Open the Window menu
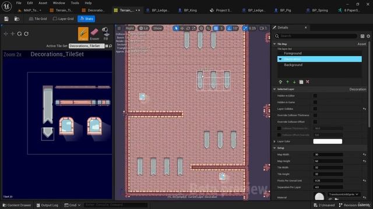Image resolution: width=373 pixels, height=209 pixels. coord(59,3)
